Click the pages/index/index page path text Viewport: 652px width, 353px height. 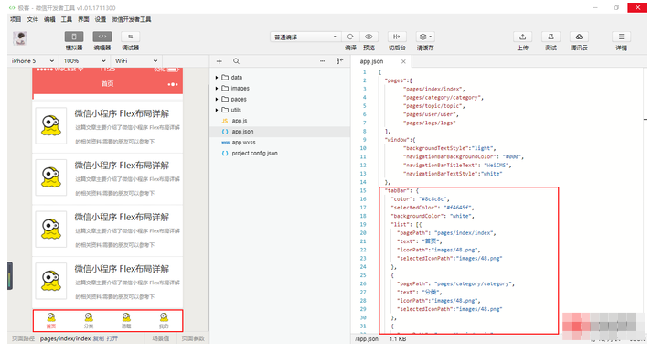point(65,338)
